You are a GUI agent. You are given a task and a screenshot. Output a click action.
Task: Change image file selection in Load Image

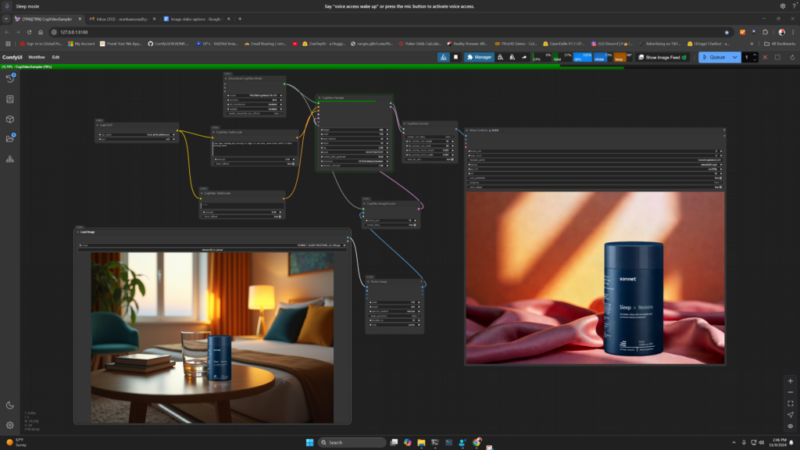coord(212,245)
